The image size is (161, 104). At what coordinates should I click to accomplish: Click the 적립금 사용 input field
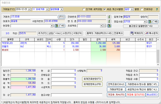(x=149, y=79)
